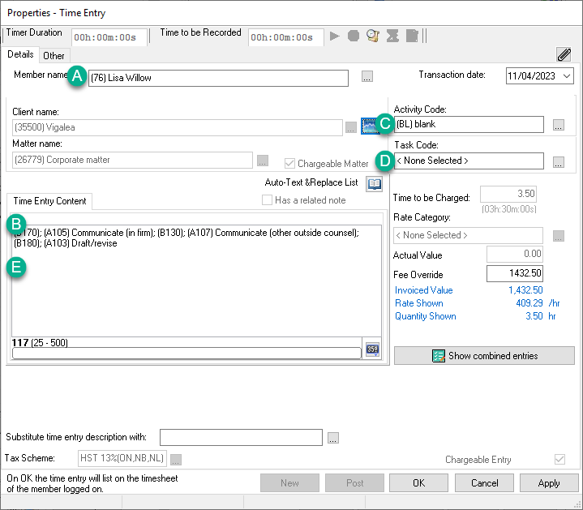Click the character count progress bar
The width and height of the screenshot is (583, 510).
186,354
